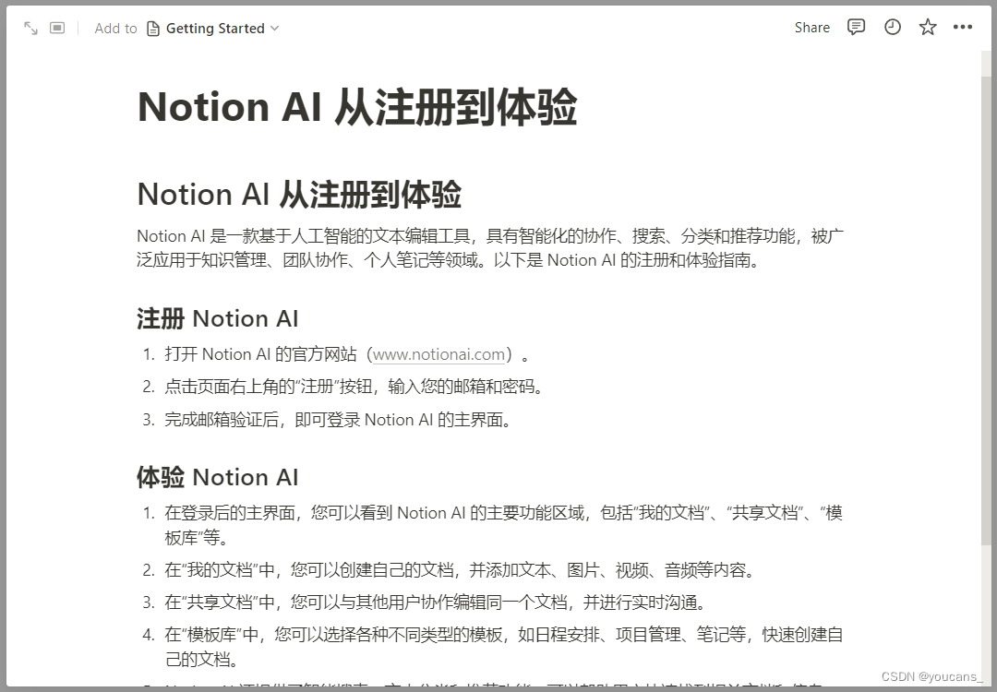
Task: Switch the peek mode layout icon
Action: click(x=57, y=29)
